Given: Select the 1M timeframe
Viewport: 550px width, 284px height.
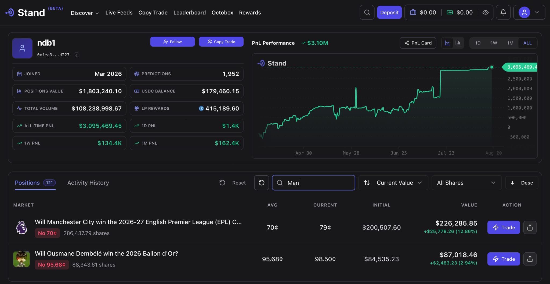Looking at the screenshot, I should (x=510, y=43).
